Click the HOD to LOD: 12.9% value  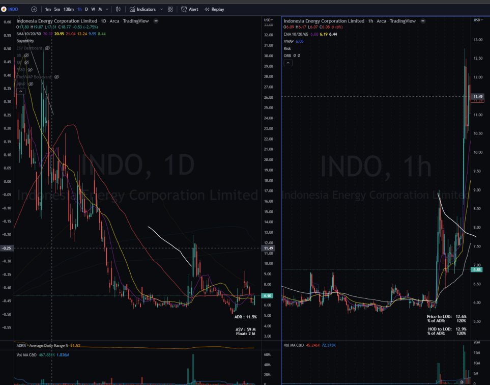click(x=461, y=329)
